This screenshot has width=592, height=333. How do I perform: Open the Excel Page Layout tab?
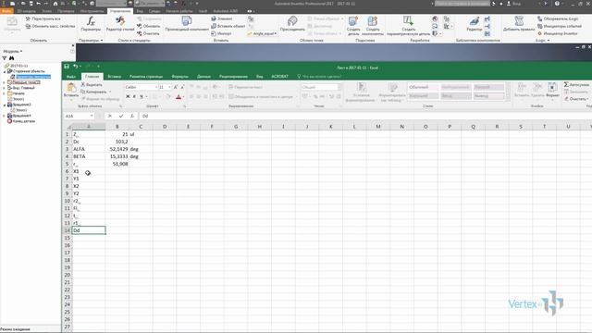tap(146, 76)
